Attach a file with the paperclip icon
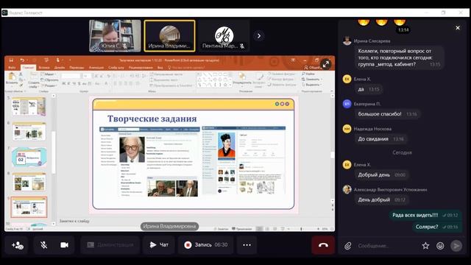 (x=348, y=246)
